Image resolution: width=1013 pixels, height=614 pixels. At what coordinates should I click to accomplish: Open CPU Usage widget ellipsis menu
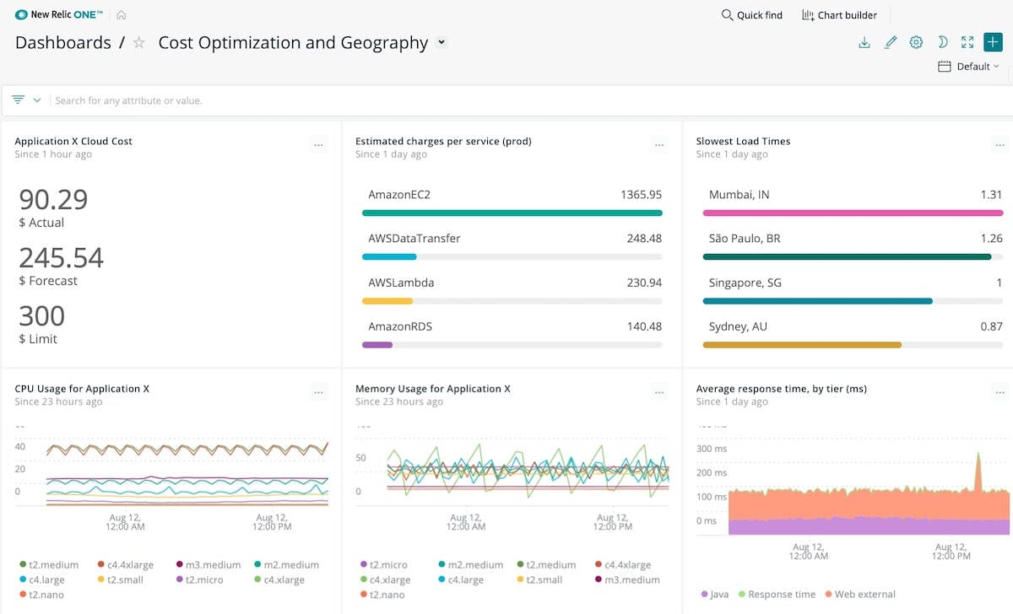pyautogui.click(x=318, y=392)
